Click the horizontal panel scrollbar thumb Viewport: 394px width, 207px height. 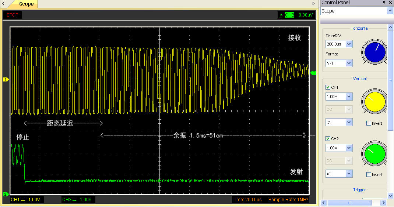[349, 203]
